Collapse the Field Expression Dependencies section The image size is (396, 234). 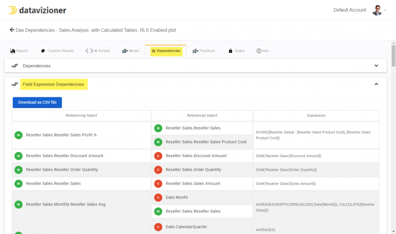pyautogui.click(x=376, y=84)
